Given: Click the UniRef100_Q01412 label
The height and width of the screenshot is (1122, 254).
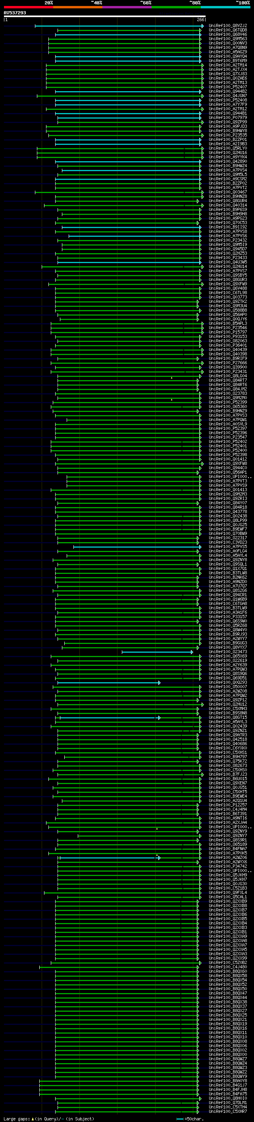Looking at the screenshot, I should click(227, 459).
